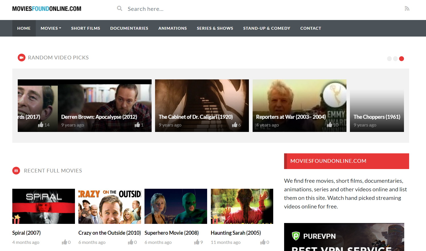Click the MoviesFoundOnline.com logo
This screenshot has height=251, width=426.
[x=47, y=9]
